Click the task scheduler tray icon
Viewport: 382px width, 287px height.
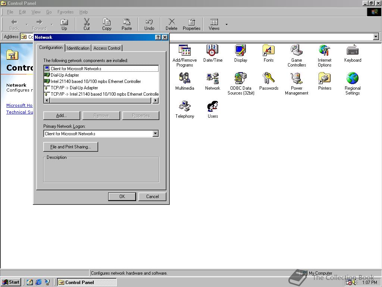(x=349, y=283)
